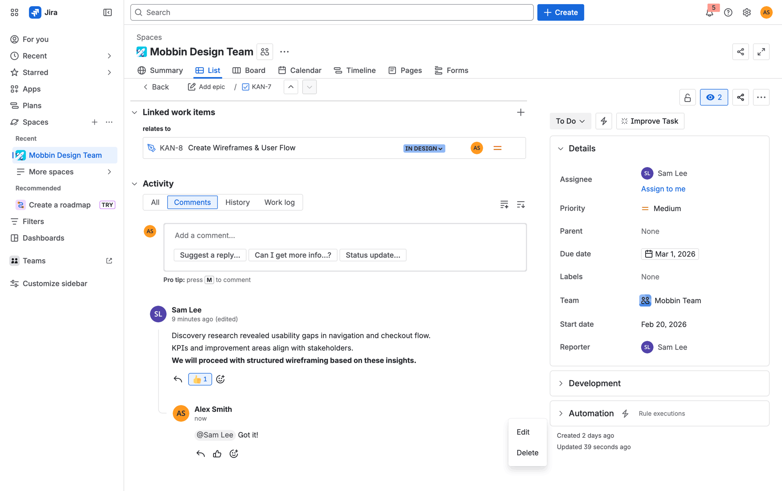Create a new space with the plus icon
The height and width of the screenshot is (491, 782).
[94, 122]
